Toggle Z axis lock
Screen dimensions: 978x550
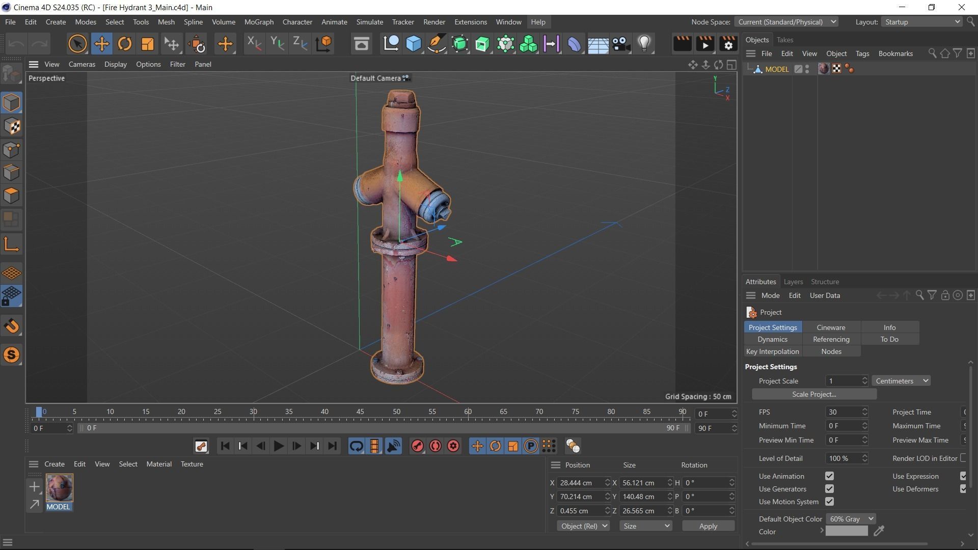point(300,44)
